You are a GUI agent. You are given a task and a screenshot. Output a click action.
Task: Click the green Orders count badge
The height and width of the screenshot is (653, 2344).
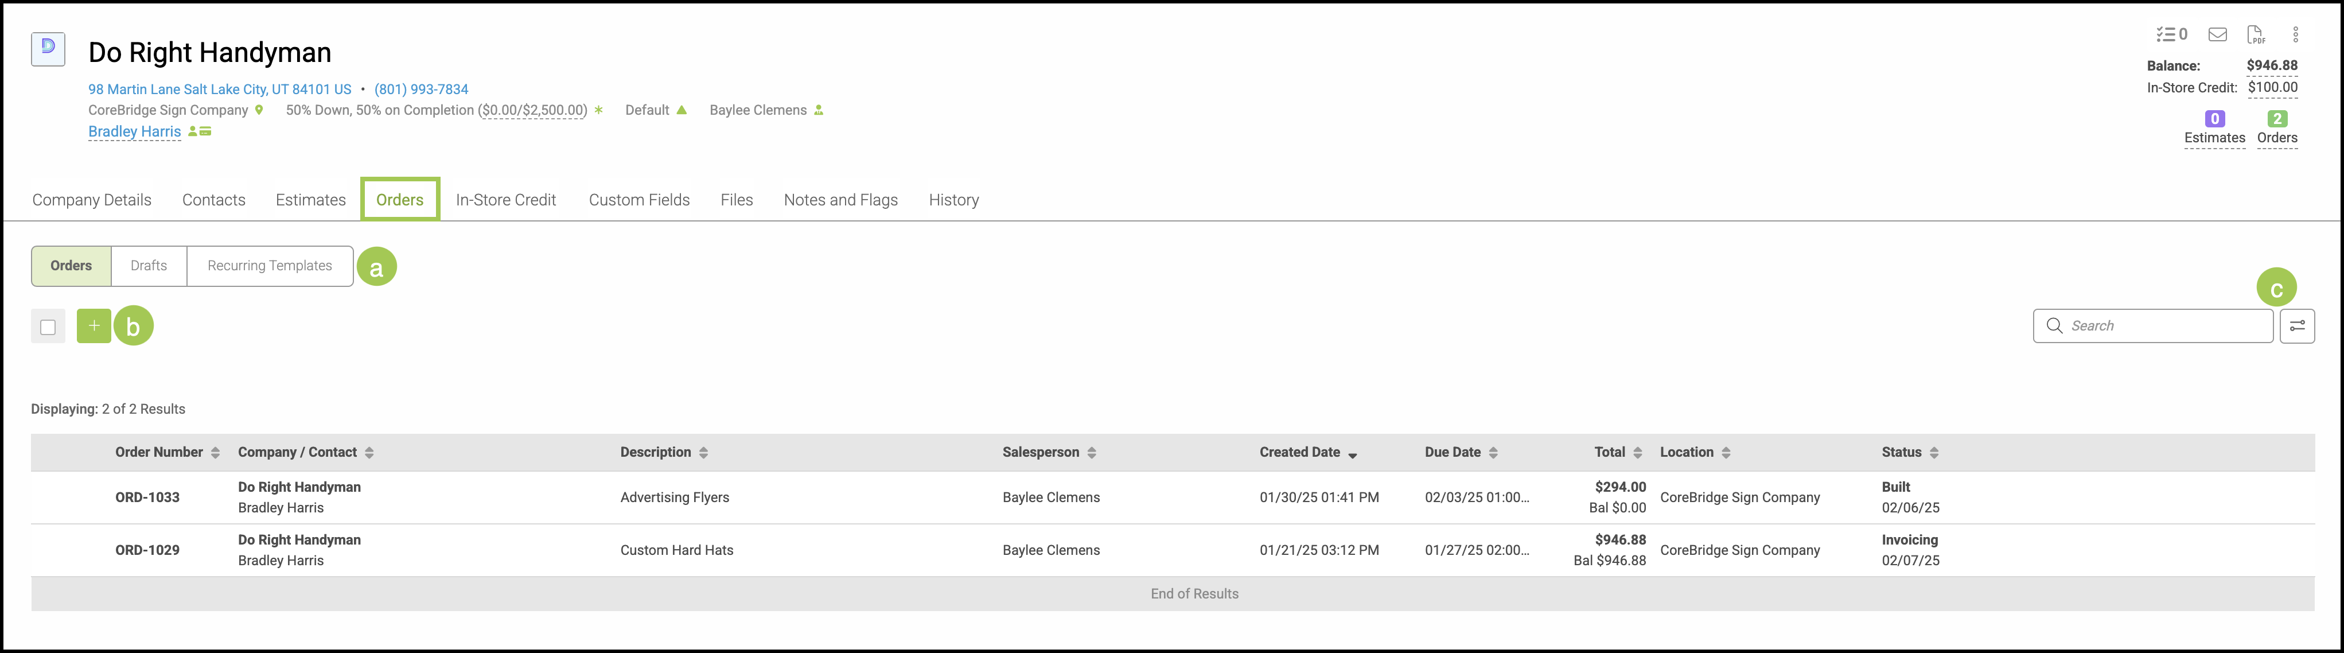tap(2277, 119)
